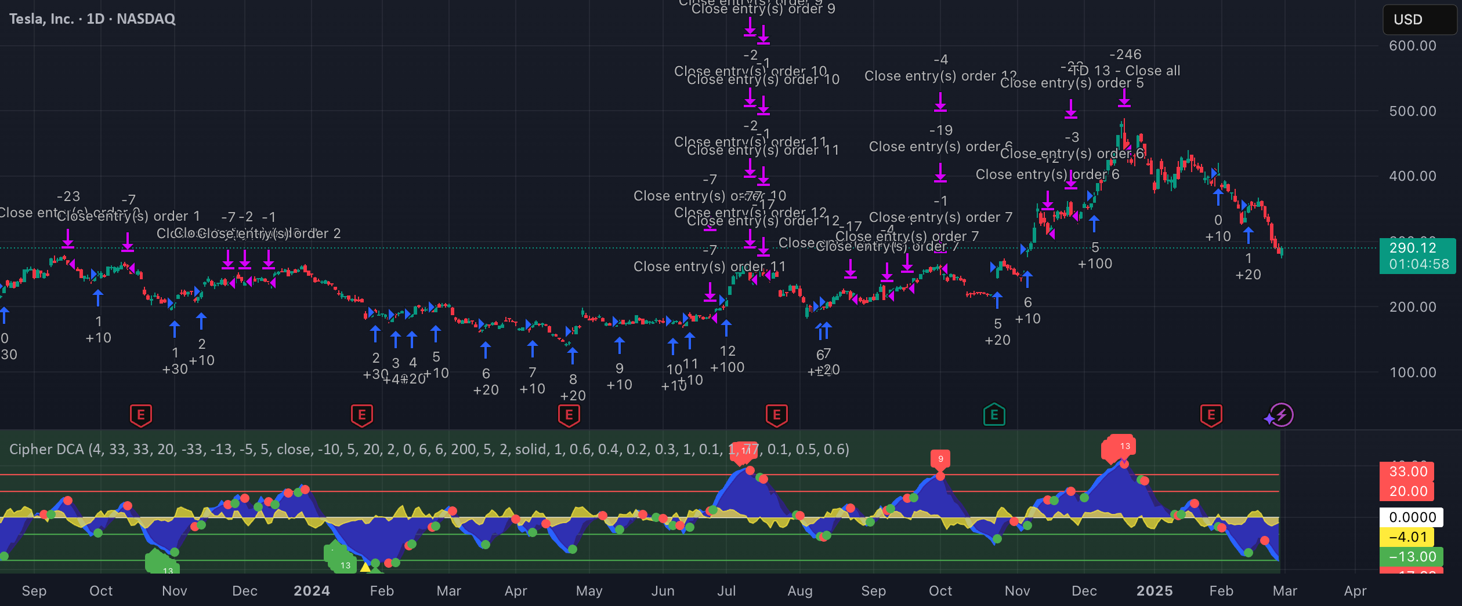
Task: Click the 600.00 price scale label
Action: (x=1413, y=46)
